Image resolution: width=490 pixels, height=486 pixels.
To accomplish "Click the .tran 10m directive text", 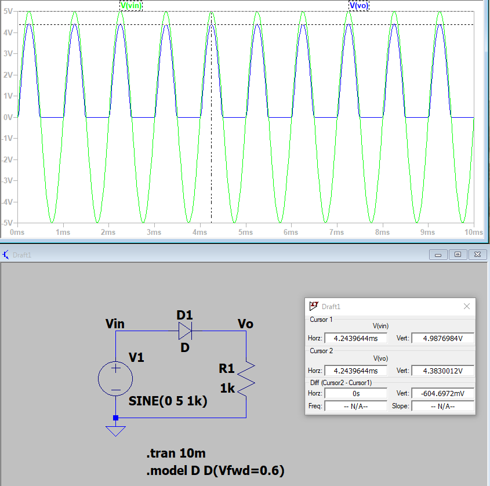I will click(x=176, y=454).
